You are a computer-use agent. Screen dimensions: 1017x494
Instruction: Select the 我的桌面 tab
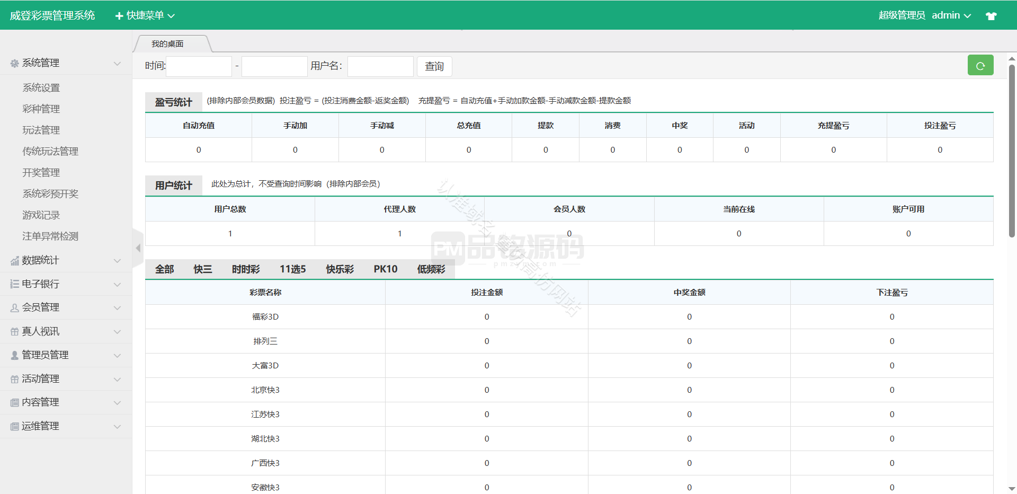click(x=167, y=43)
